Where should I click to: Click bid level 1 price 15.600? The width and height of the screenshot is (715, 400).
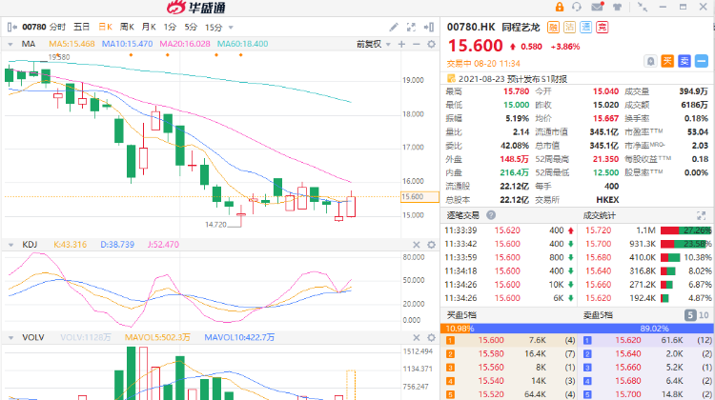coord(491,340)
